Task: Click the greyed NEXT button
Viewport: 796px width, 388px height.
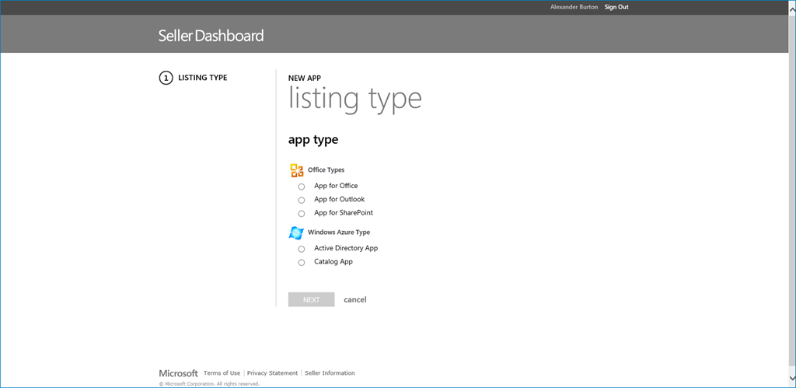Action: 311,299
